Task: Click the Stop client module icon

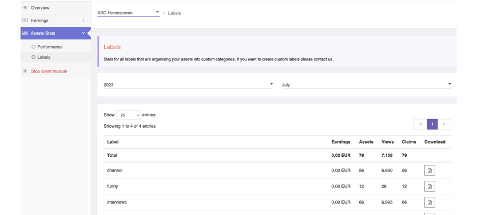Action: pyautogui.click(x=25, y=71)
